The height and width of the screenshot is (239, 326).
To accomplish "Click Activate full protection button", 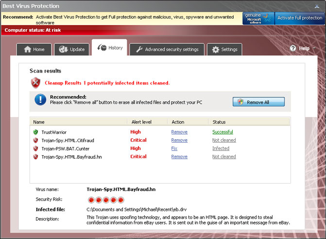I will coord(300,18).
